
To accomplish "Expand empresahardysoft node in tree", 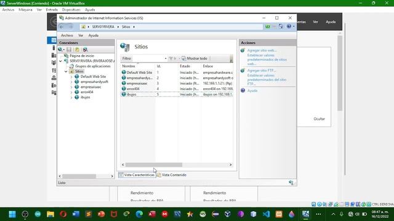I will pyautogui.click(x=71, y=82).
